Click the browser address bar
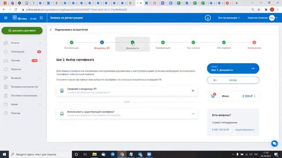The image size is (282, 158). pos(135,10)
